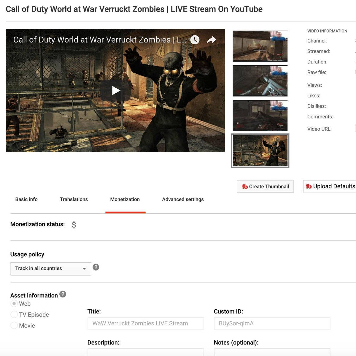Select the third dark gameplay thumbnail
This screenshot has width=356, height=356.
point(260,116)
